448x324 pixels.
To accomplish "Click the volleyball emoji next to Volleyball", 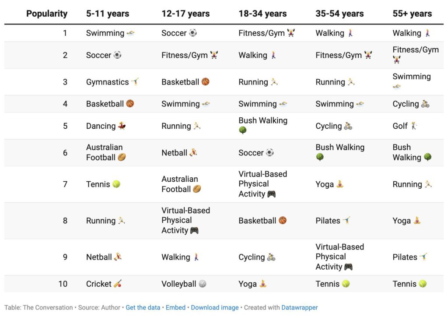I will click(x=203, y=284).
